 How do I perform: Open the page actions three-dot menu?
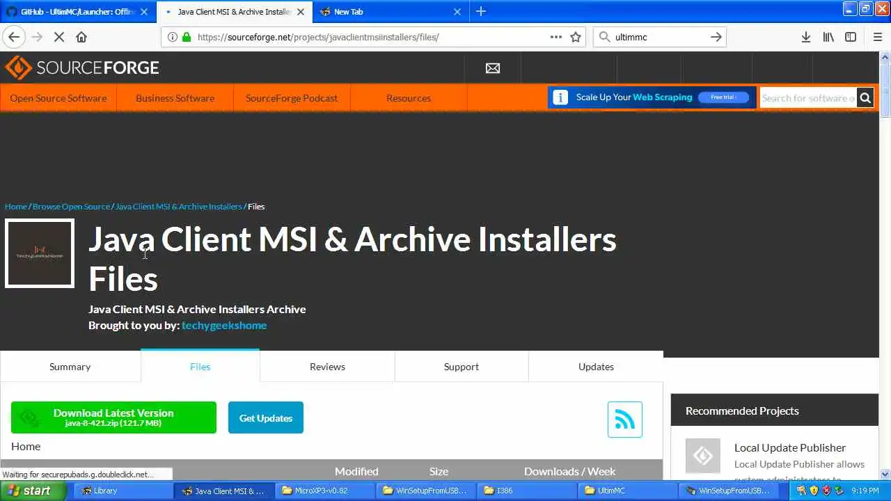556,37
